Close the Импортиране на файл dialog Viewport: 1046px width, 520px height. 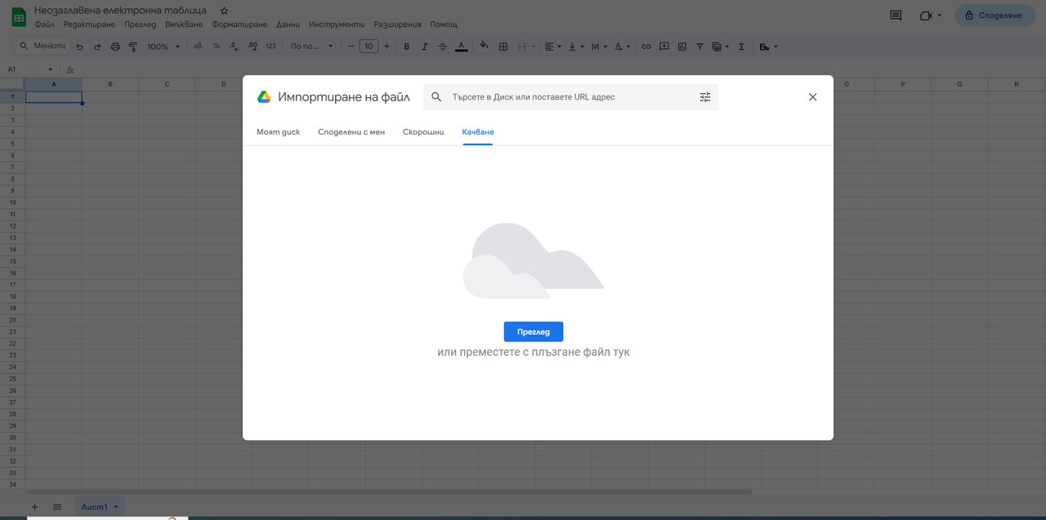812,97
